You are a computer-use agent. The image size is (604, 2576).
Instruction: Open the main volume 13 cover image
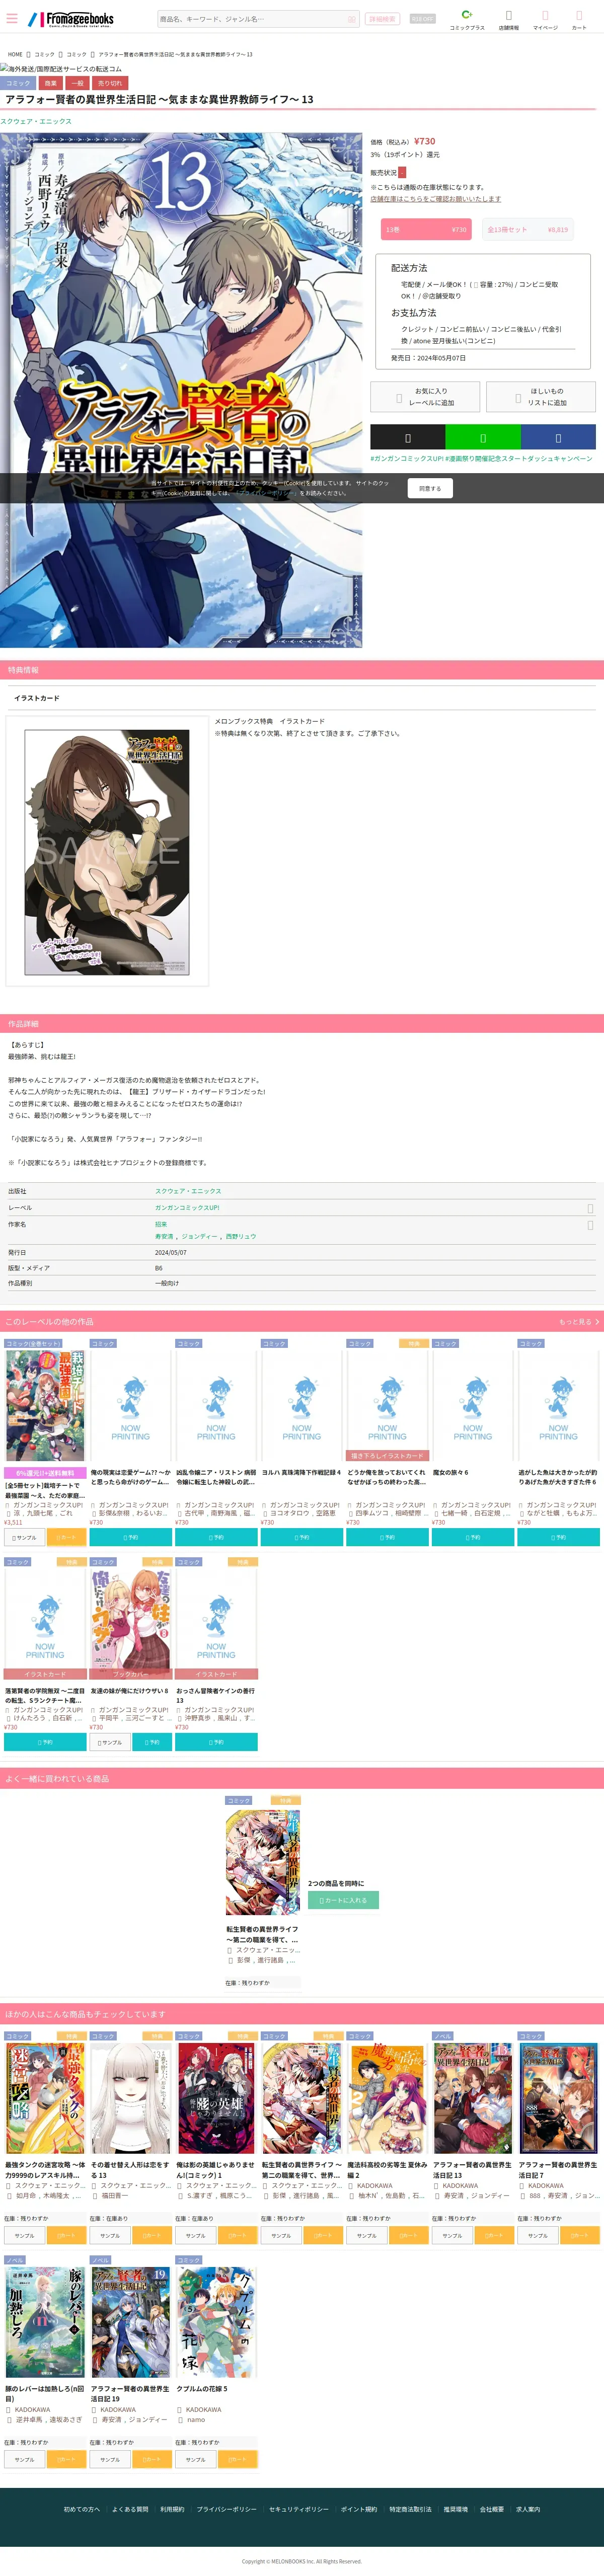181,390
